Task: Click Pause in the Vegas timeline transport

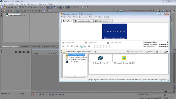Action: [46, 95]
